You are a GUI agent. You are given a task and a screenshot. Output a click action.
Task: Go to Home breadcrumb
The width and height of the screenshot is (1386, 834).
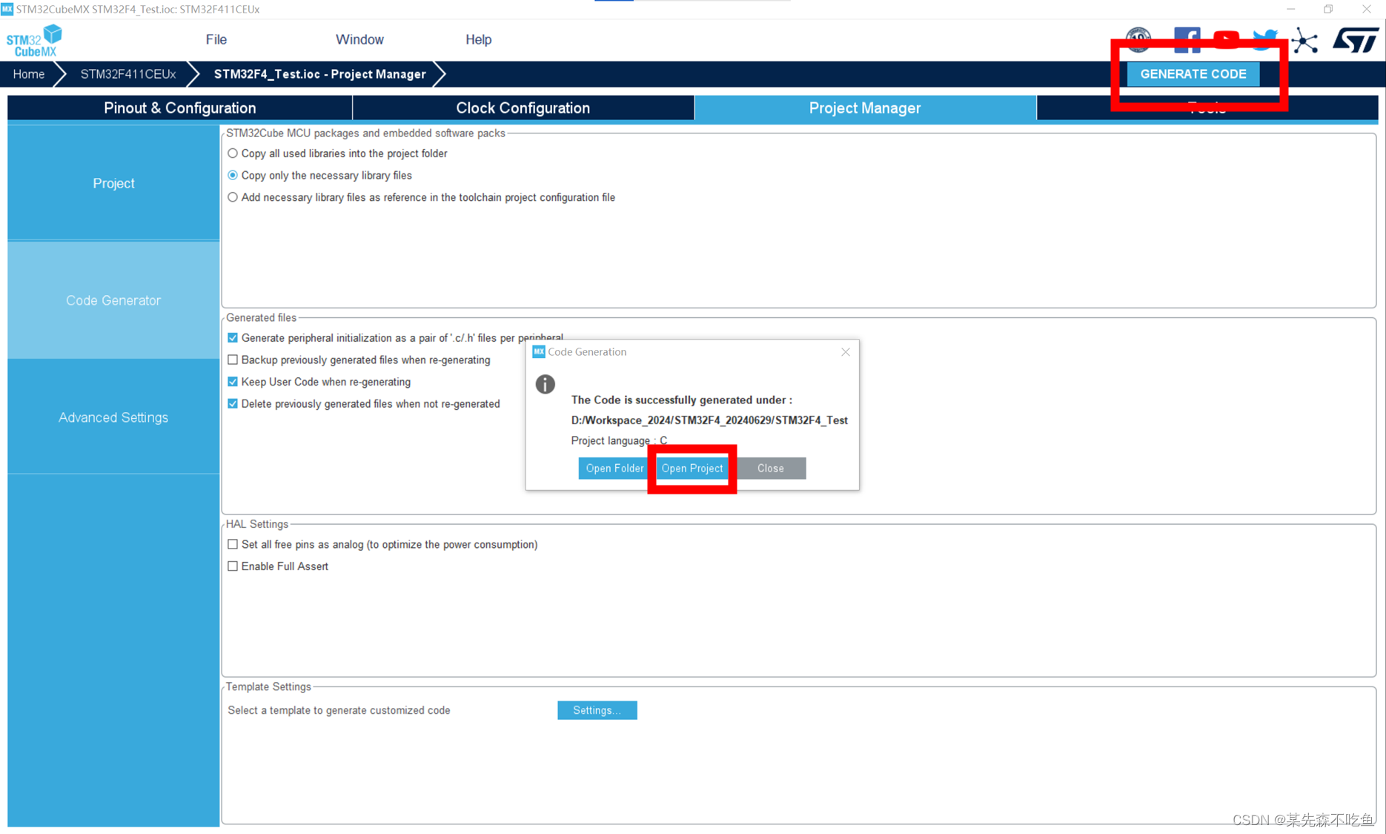28,74
